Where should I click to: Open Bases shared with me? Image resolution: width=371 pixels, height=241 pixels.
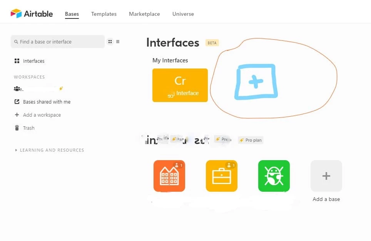click(43, 102)
